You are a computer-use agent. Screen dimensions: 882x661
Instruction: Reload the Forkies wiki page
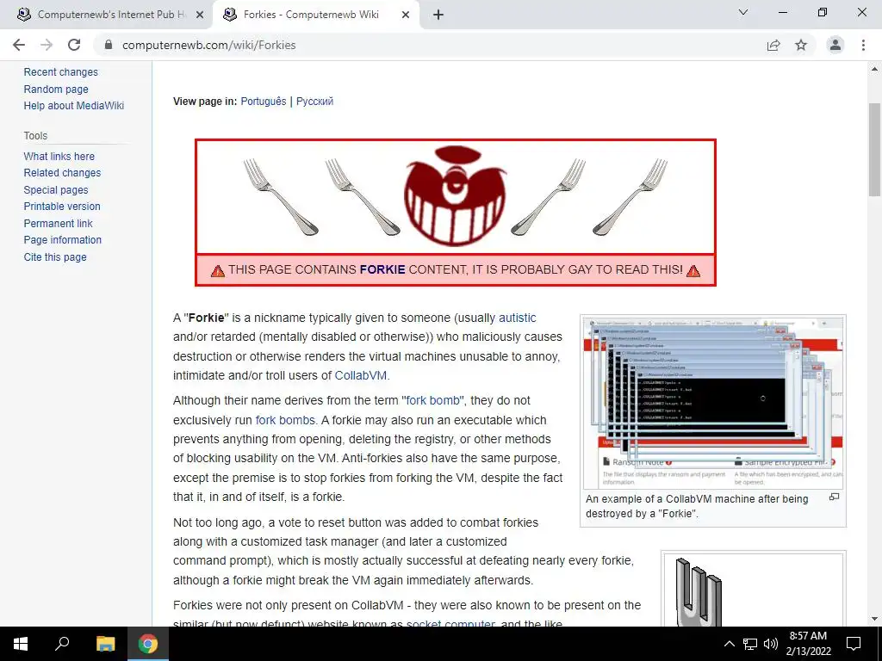click(x=74, y=45)
